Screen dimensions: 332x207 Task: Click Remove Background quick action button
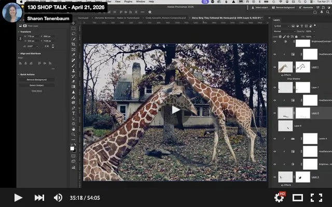tap(37, 80)
